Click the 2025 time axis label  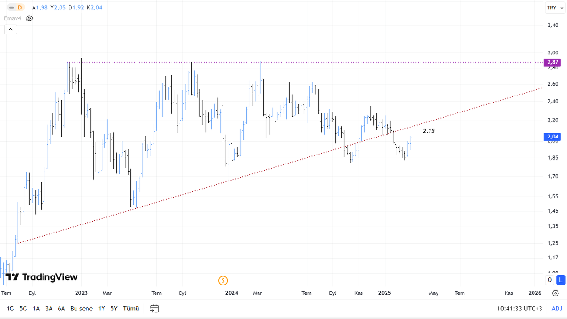pos(385,293)
